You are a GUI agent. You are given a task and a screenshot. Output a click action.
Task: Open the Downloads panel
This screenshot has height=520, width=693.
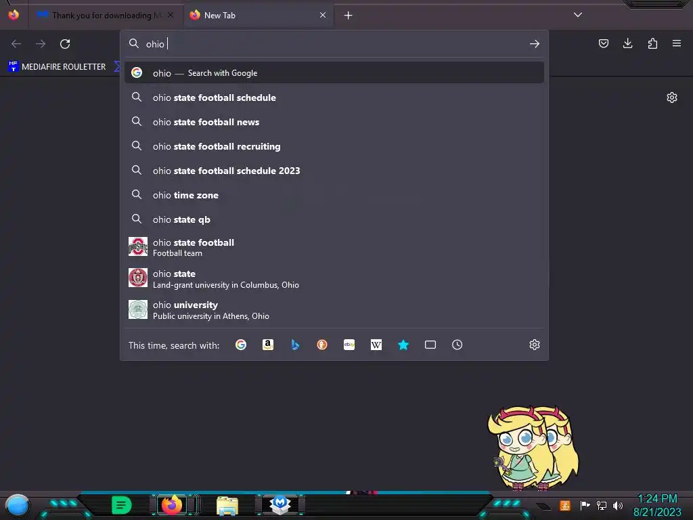click(627, 43)
